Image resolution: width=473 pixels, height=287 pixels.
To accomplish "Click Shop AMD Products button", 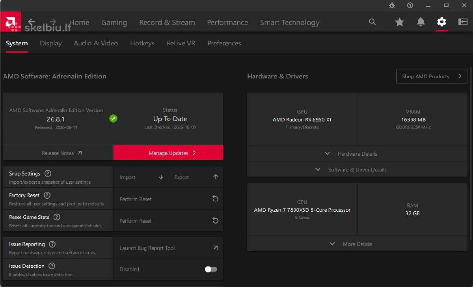I will point(432,76).
